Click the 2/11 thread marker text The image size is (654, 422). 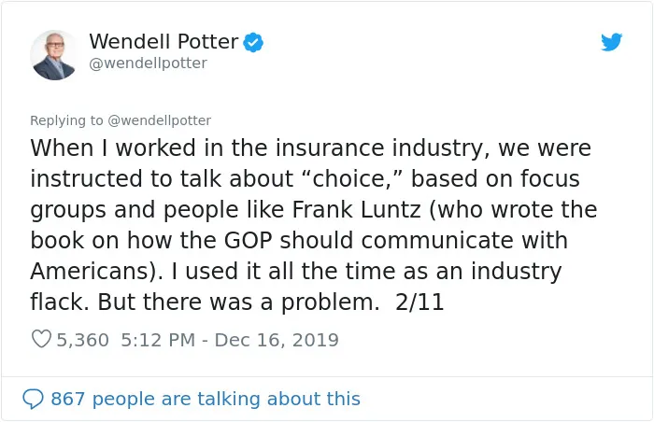419,302
